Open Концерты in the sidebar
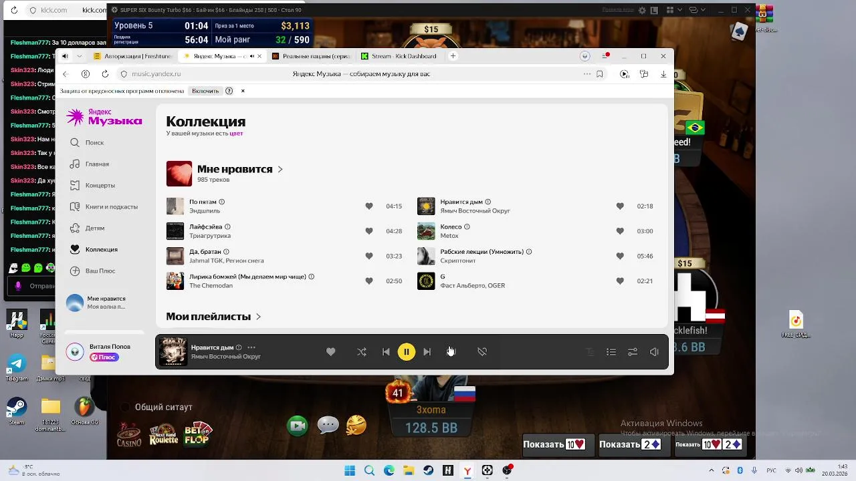856x481 pixels. (100, 185)
